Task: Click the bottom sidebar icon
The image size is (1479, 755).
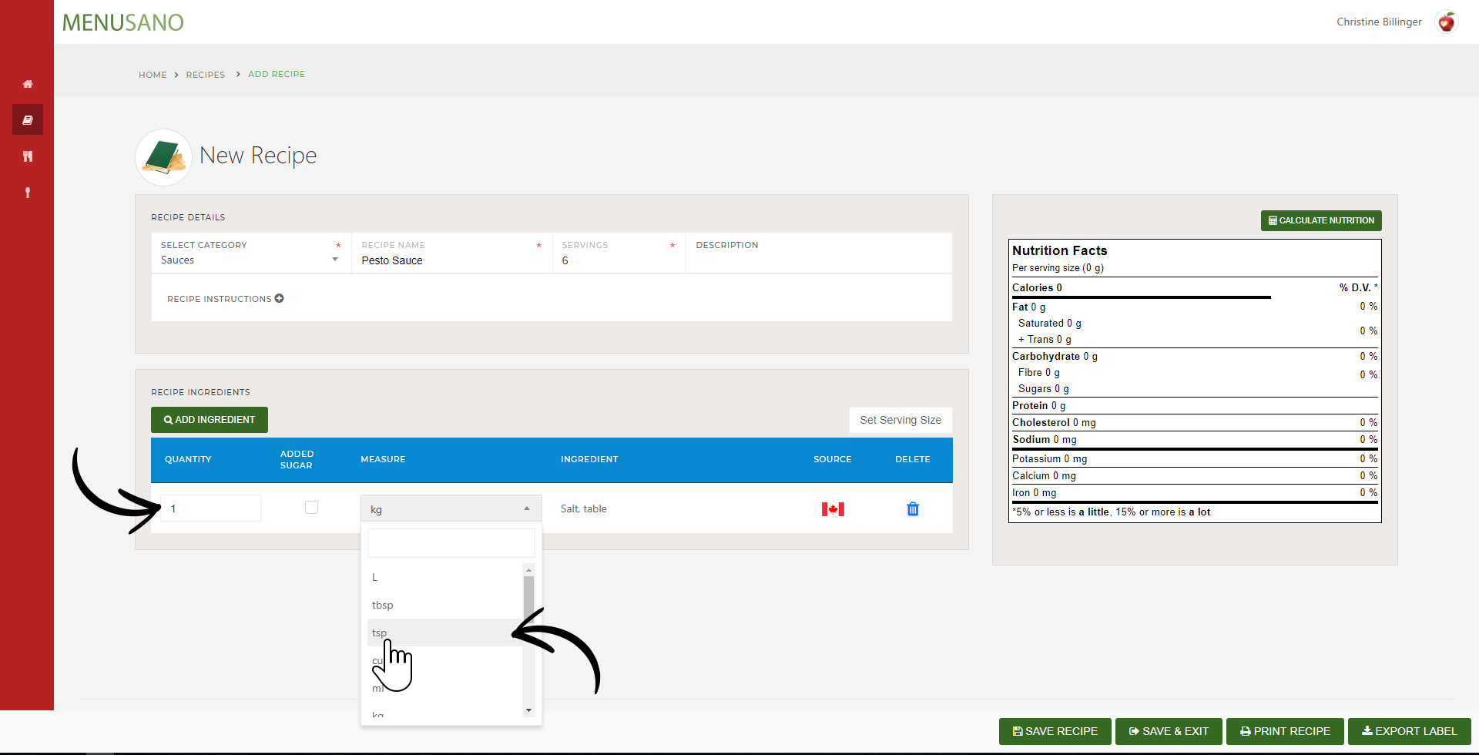Action: [28, 193]
